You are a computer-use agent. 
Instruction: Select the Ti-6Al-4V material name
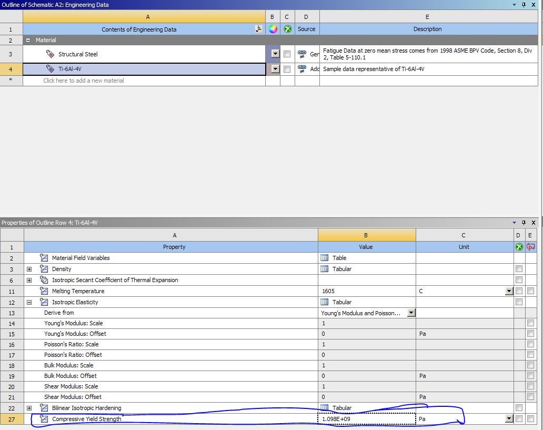coord(69,69)
